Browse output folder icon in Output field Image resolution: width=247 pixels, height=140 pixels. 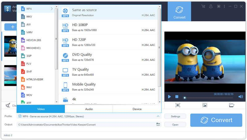click(158, 124)
